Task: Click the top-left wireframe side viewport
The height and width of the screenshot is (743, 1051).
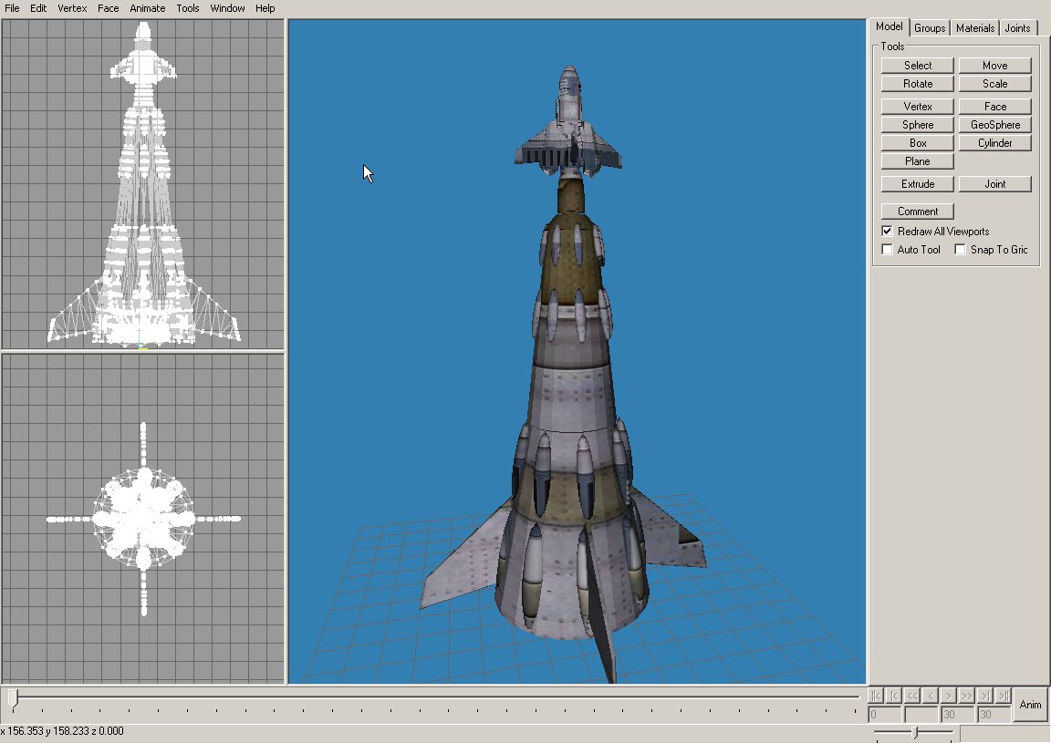Action: coord(143,184)
